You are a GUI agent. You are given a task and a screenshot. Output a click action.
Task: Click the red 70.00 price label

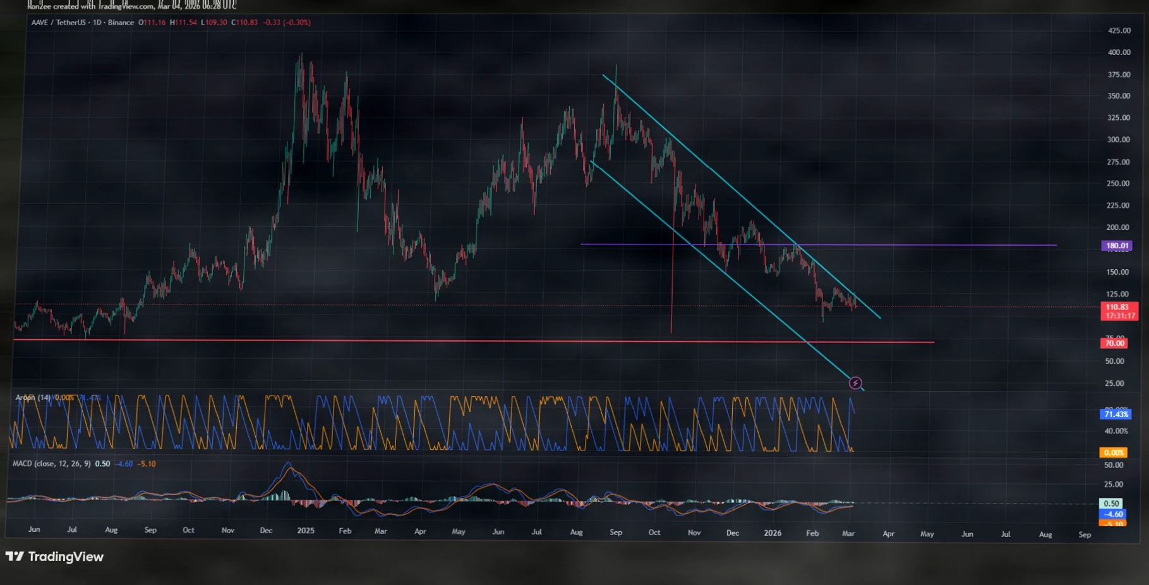[1114, 343]
